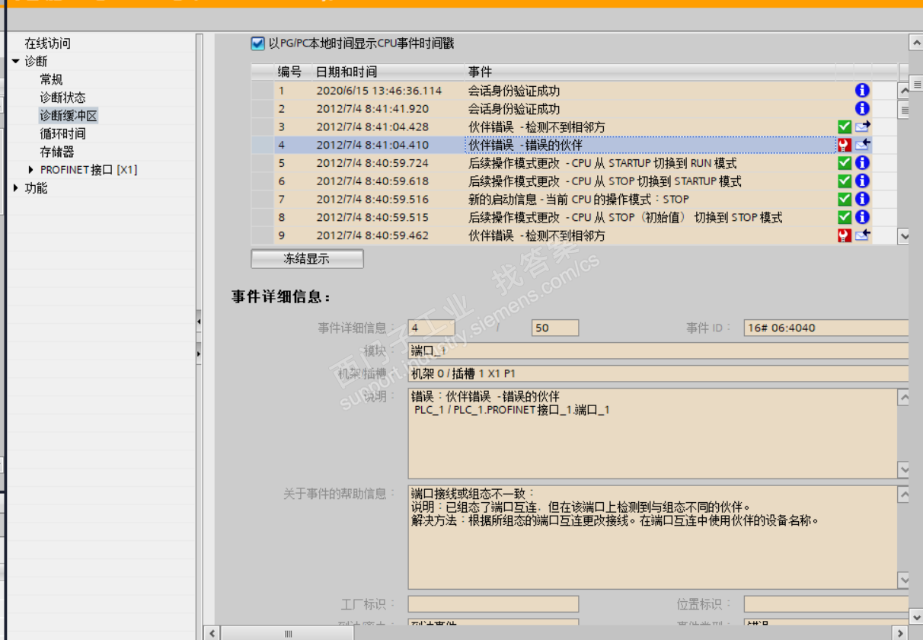Screen dimensions: 923x640
Task: Select 诊断缓冲区 in the tree
Action: coord(69,116)
